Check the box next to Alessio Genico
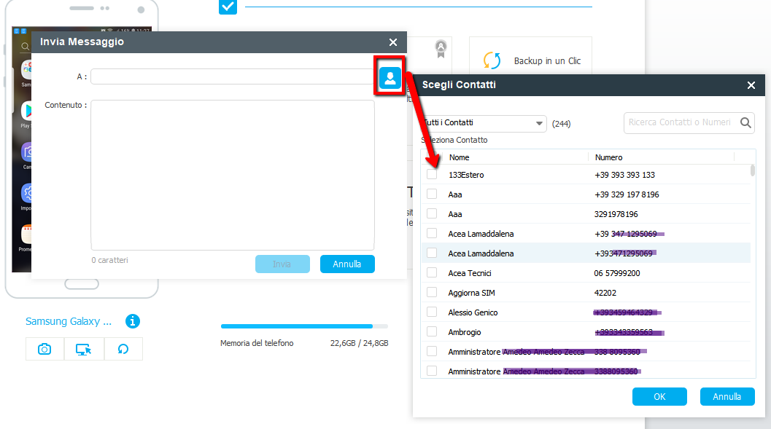The width and height of the screenshot is (771, 429). (x=432, y=312)
